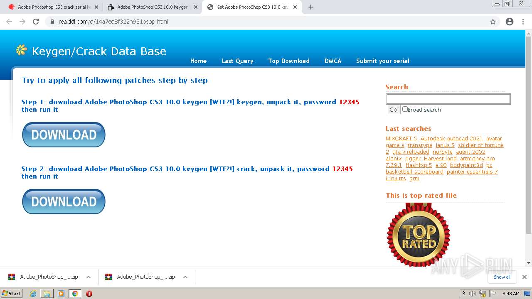Open the Harvest land link
This screenshot has width=532, height=299.
click(x=440, y=159)
